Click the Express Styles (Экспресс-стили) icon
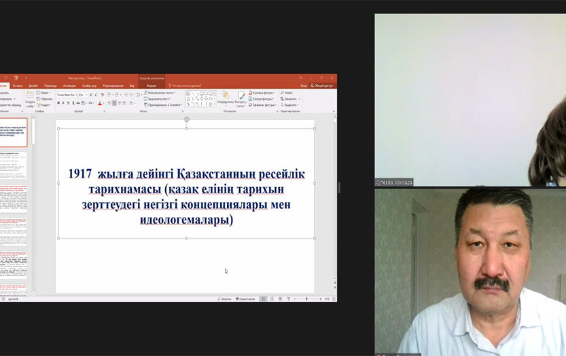Viewport: 566px width, 356px height. tap(241, 98)
